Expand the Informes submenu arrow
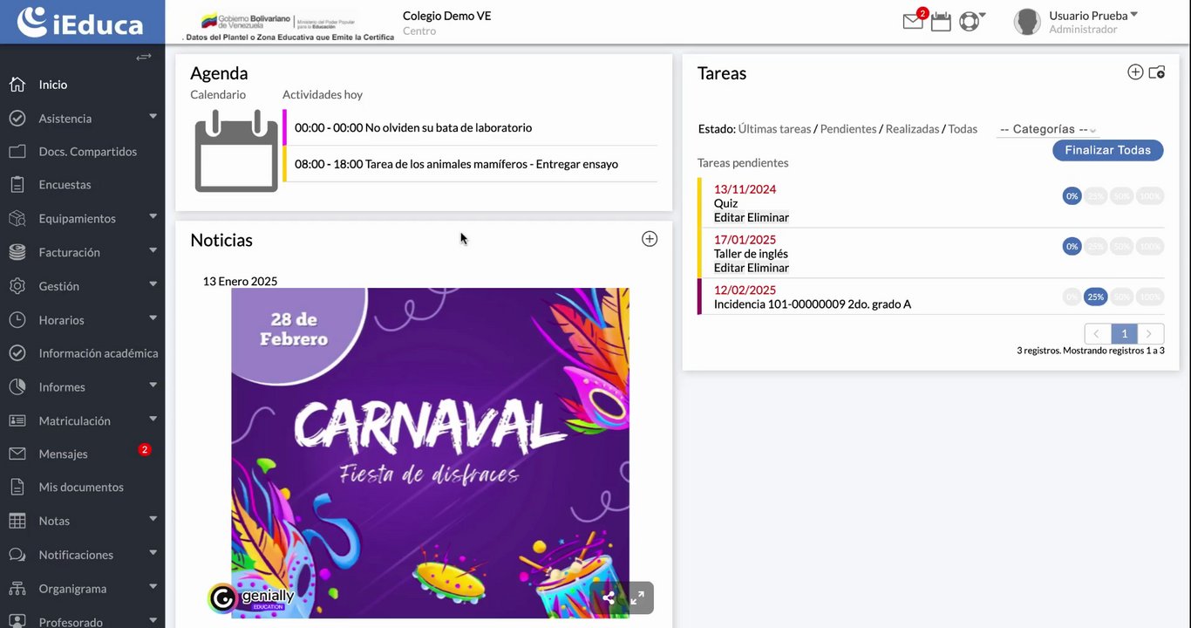The height and width of the screenshot is (628, 1191). click(153, 385)
